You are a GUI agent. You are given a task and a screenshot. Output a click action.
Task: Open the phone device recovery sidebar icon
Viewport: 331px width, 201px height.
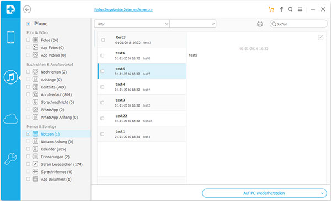[x=11, y=37]
